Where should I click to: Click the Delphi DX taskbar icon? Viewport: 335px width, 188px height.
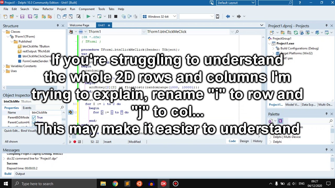(163, 184)
